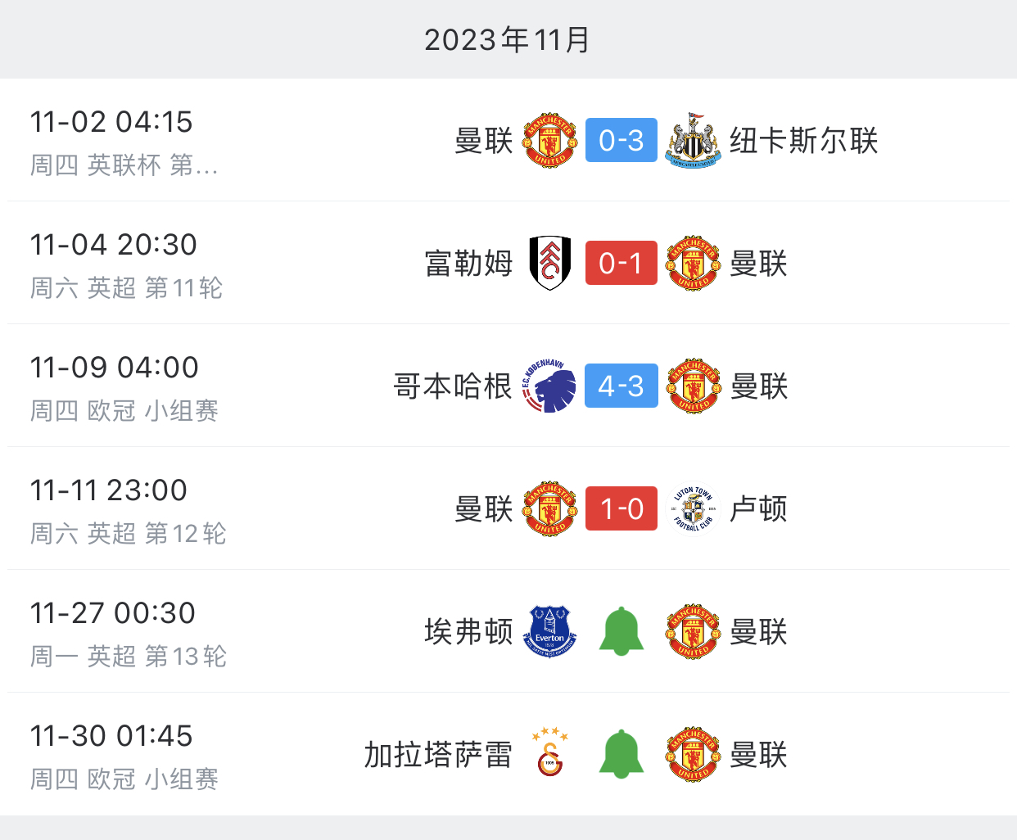Click team name 纽卡斯尔联
The image size is (1017, 840).
[803, 141]
